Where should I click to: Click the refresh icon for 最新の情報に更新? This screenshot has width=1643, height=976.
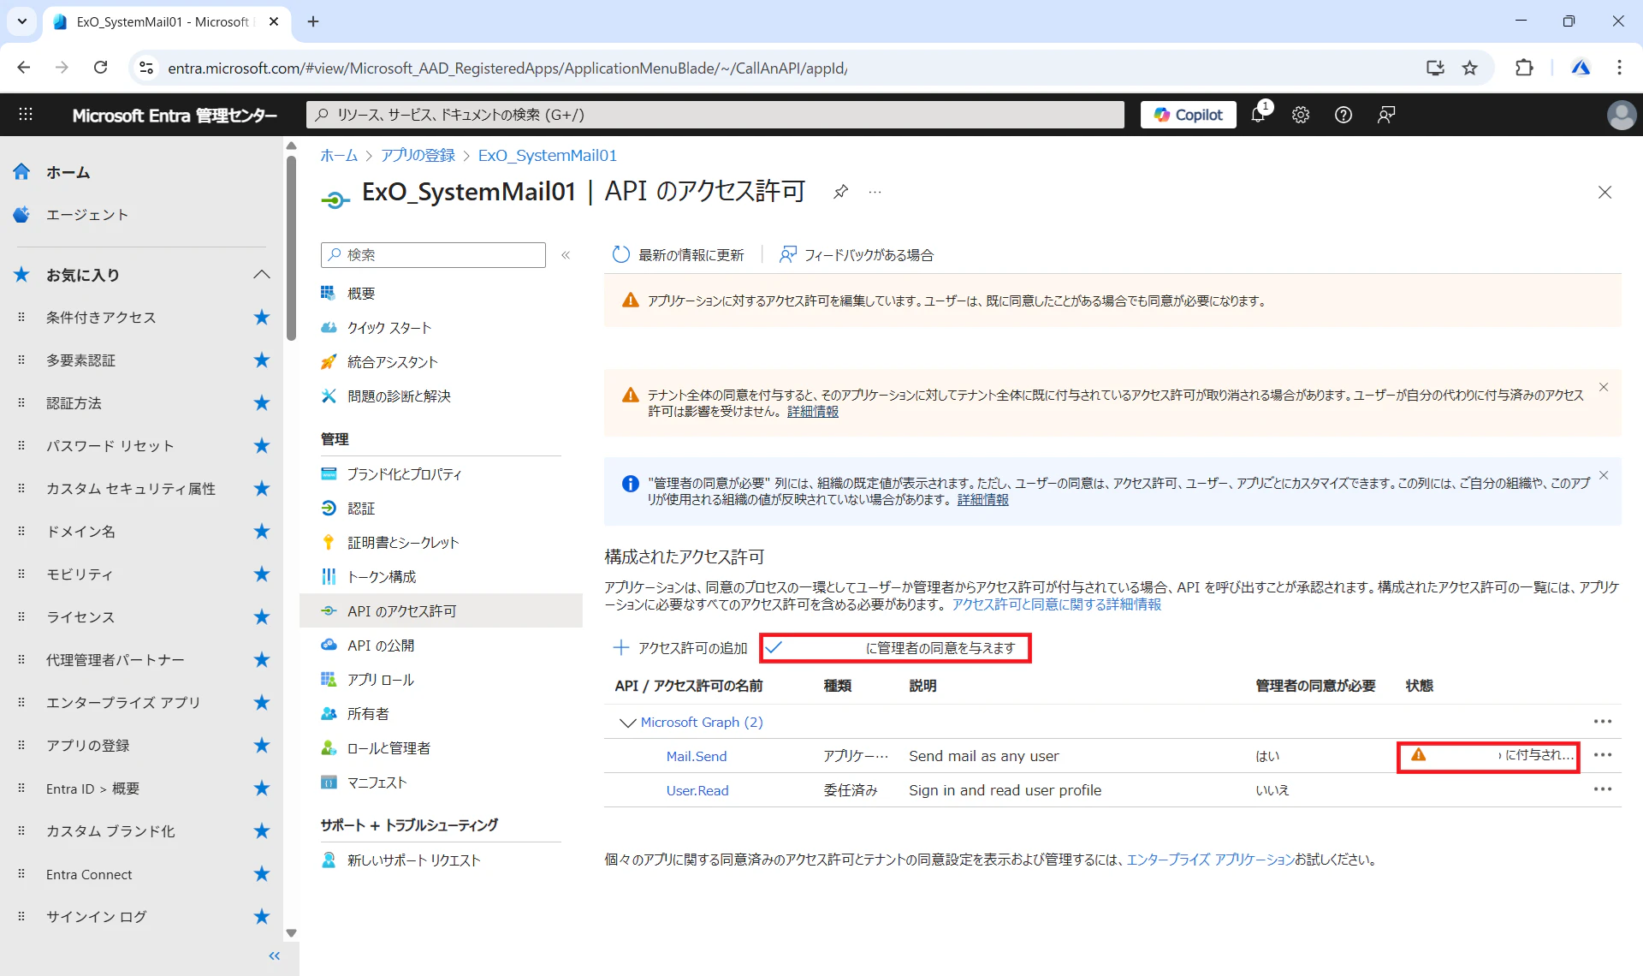(621, 255)
